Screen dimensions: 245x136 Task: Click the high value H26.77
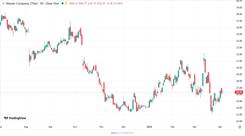click(x=83, y=3)
